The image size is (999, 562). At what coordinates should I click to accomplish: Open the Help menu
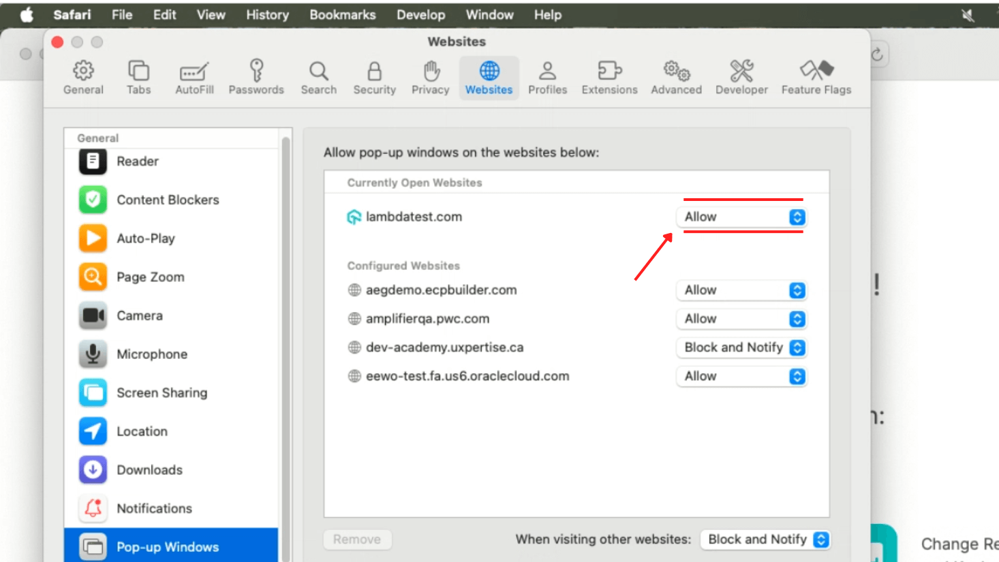click(547, 15)
